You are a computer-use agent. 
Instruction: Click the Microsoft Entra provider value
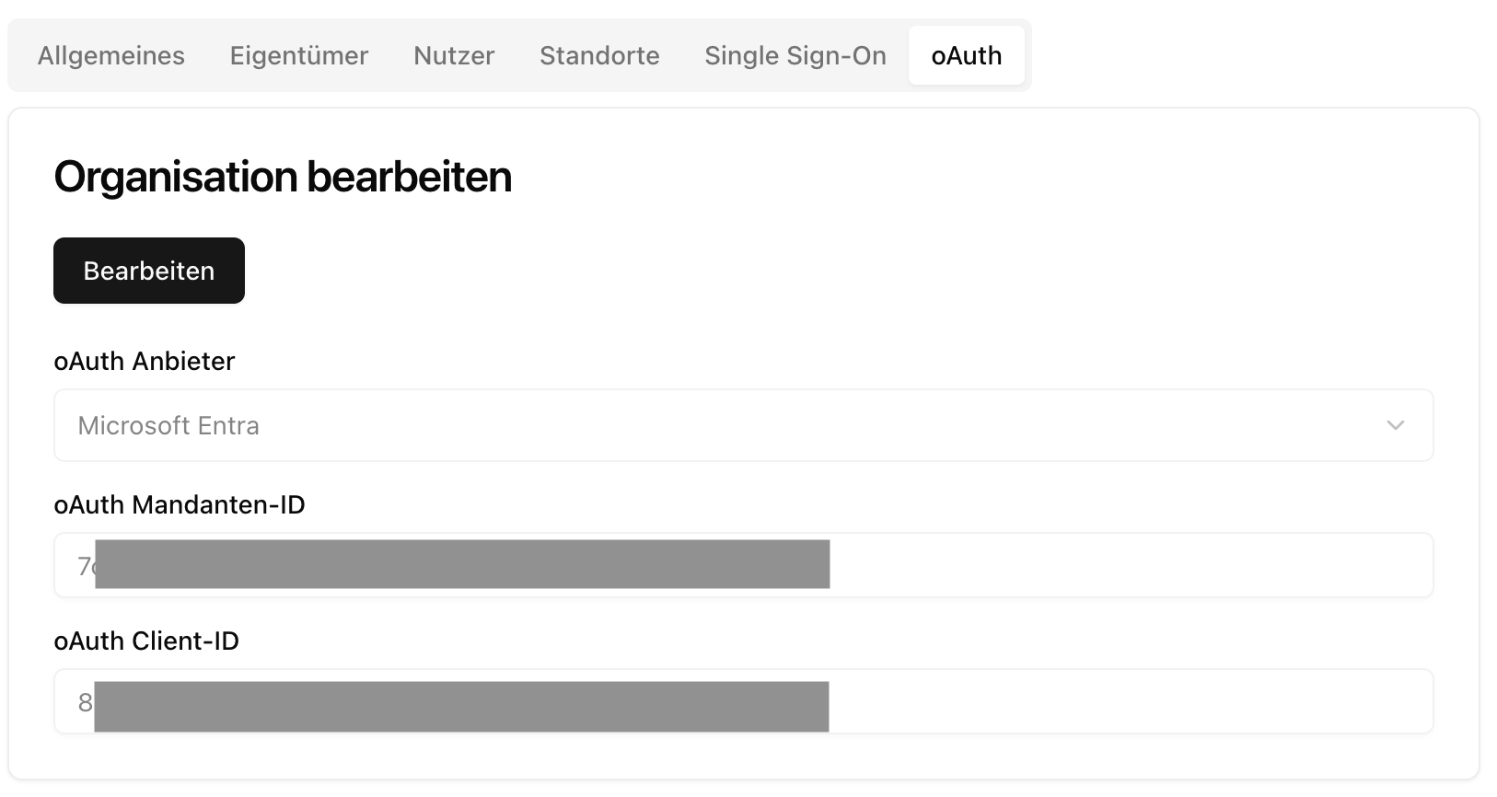click(168, 425)
